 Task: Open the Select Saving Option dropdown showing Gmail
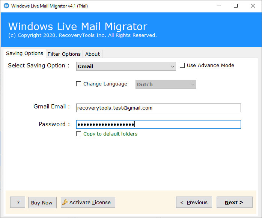(x=126, y=66)
